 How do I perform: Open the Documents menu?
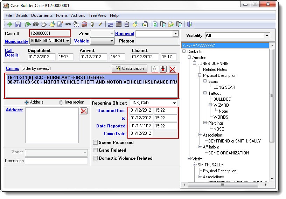pyautogui.click(x=42, y=15)
